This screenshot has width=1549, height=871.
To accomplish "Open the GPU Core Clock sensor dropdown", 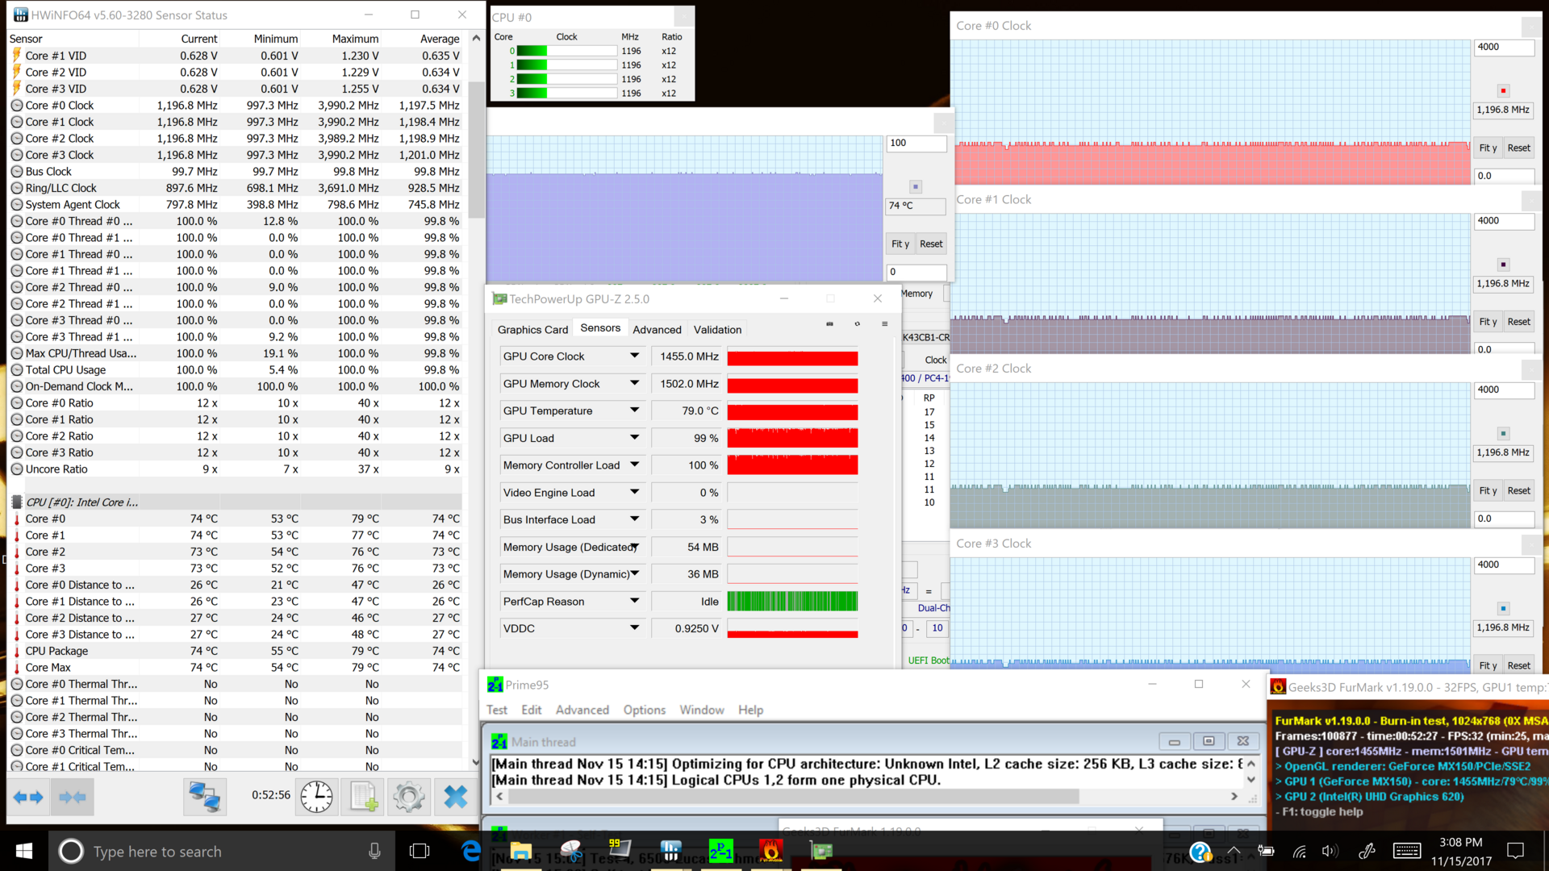I will click(x=635, y=356).
